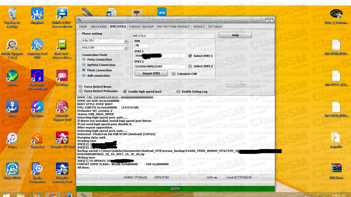The image size is (351, 197).
Task: Enable the Calculate CHK checkbox
Action: click(x=174, y=74)
